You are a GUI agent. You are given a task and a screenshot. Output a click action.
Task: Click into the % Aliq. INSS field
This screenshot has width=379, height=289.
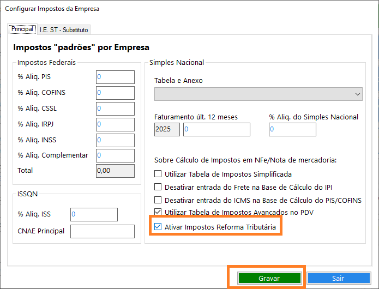click(115, 140)
